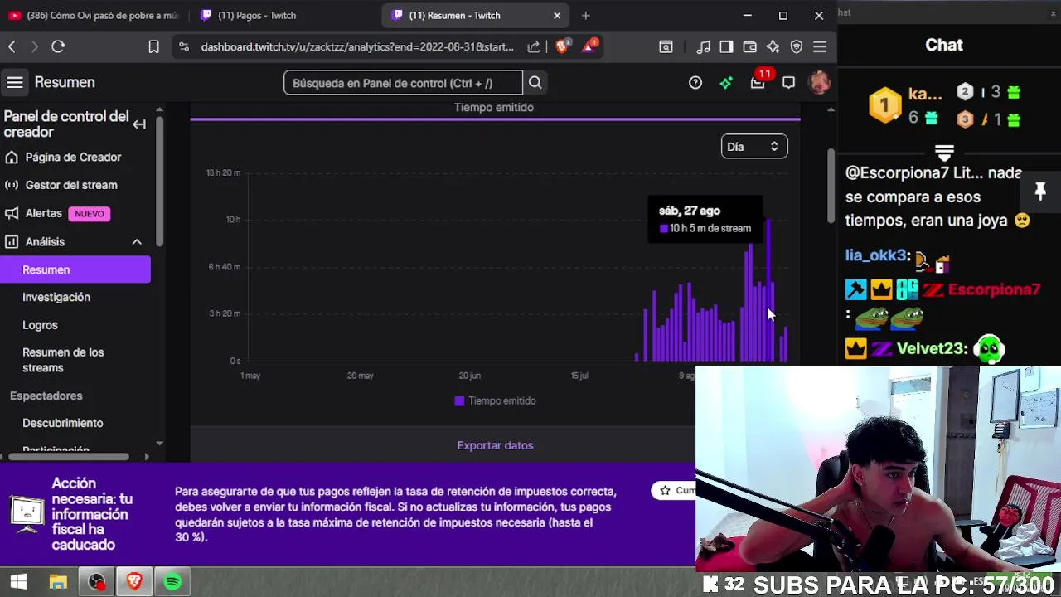The width and height of the screenshot is (1061, 597).
Task: Go back using browser back arrow
Action: pos(12,47)
